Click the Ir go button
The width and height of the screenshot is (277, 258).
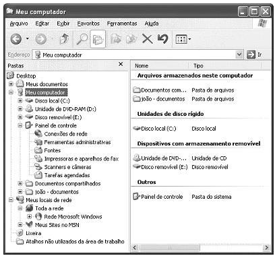pos(254,55)
